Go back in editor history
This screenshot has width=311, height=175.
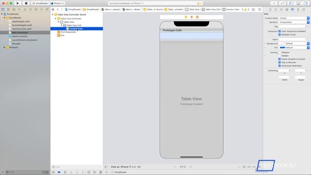pyautogui.click(x=58, y=9)
